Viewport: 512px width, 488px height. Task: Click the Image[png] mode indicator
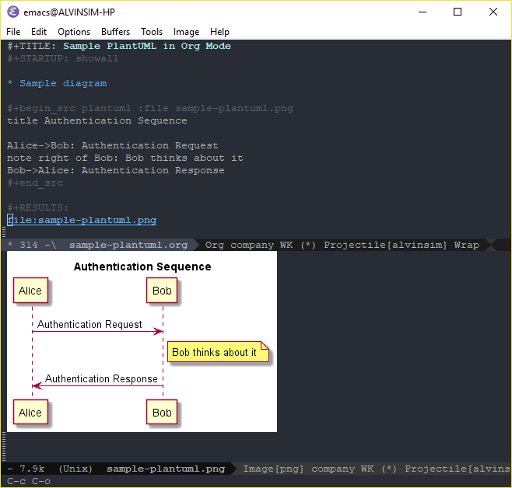pos(274,469)
